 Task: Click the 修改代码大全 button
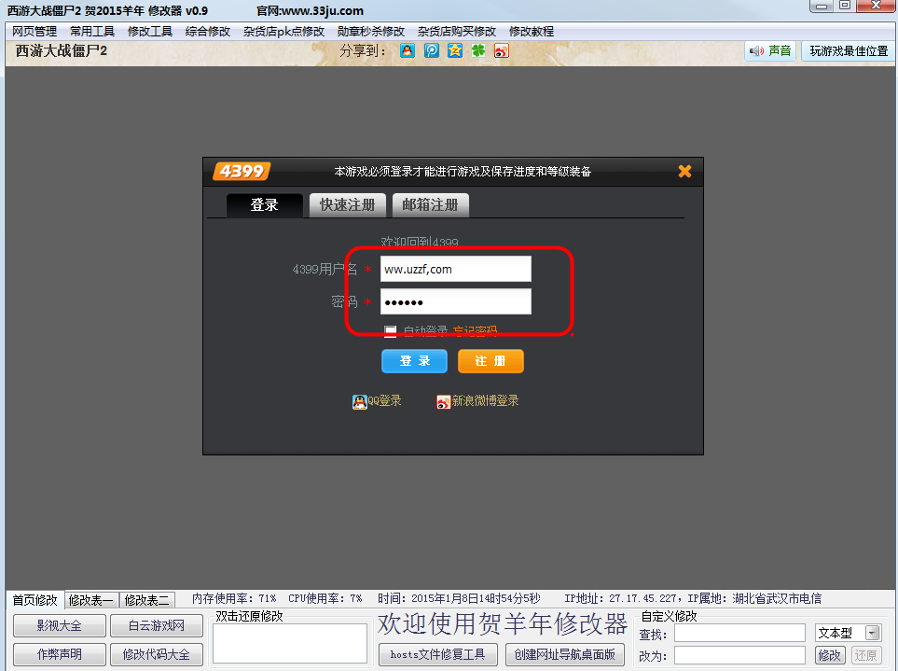(x=157, y=654)
